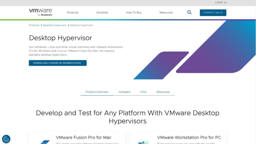Open the How To Buy menu
This screenshot has height=144, width=256.
point(134,12)
